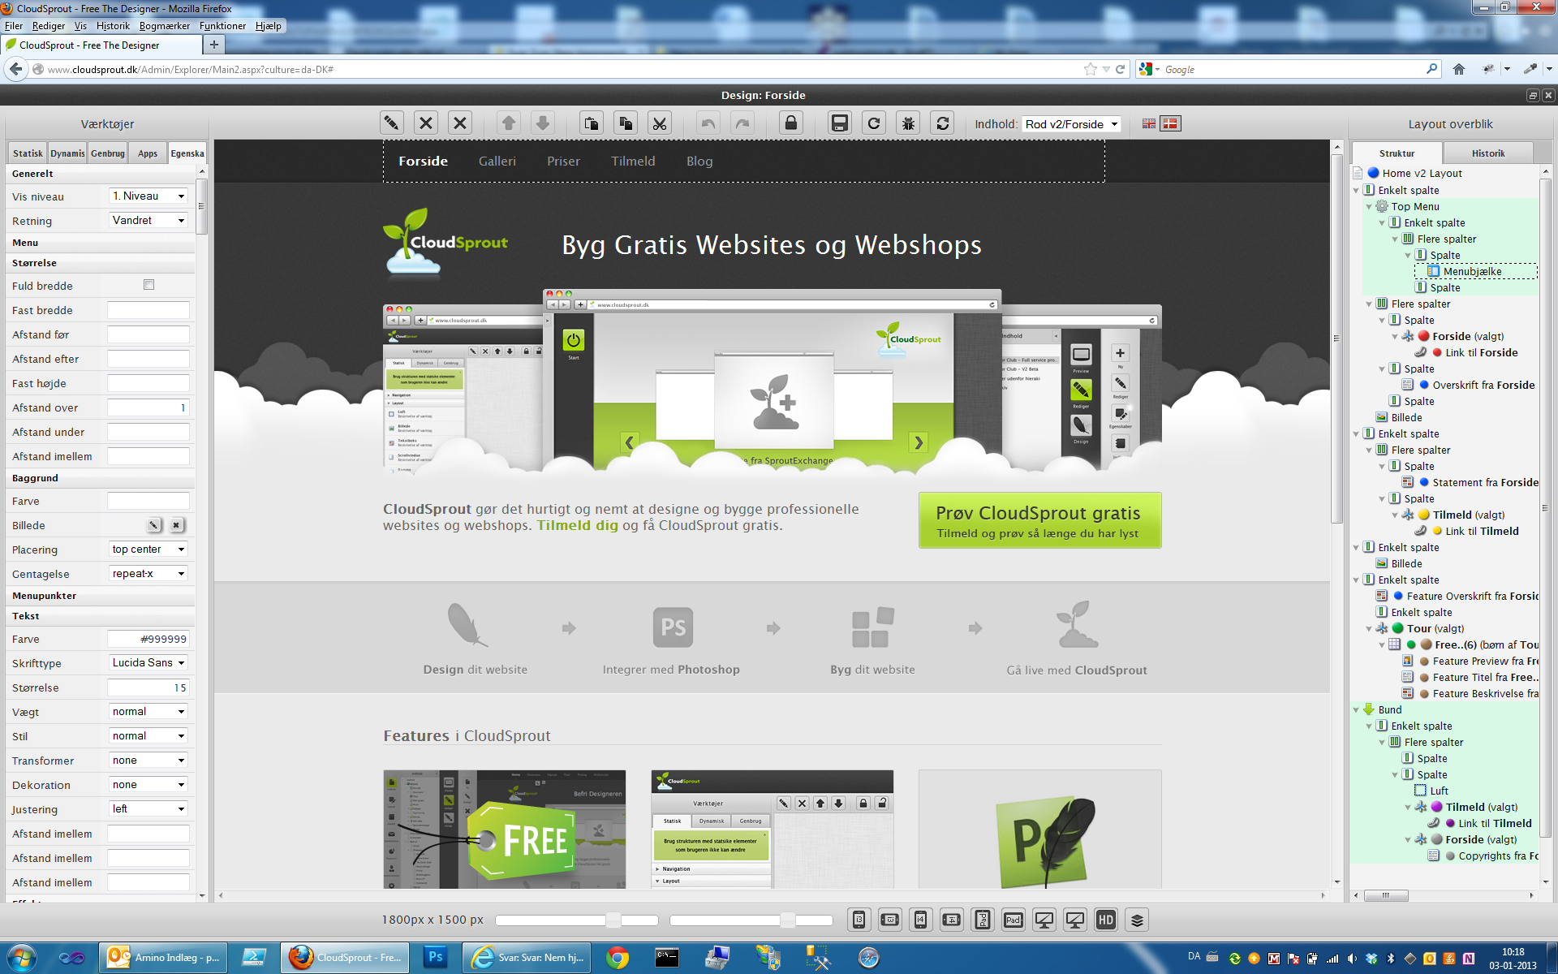Select Menubjælke in the structure tree

point(1472,272)
